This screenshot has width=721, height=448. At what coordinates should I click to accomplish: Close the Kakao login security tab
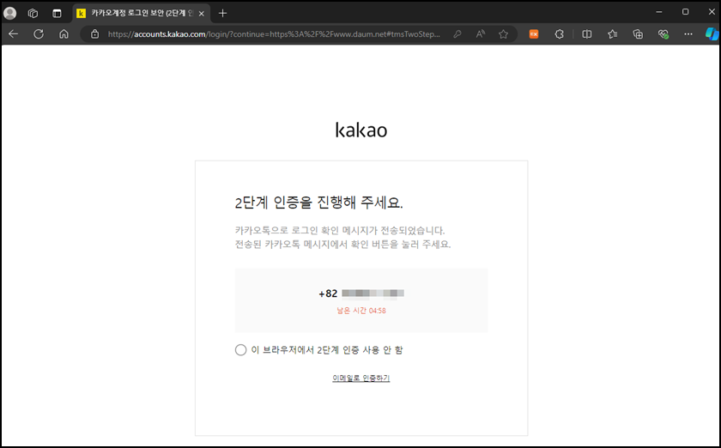coord(202,14)
